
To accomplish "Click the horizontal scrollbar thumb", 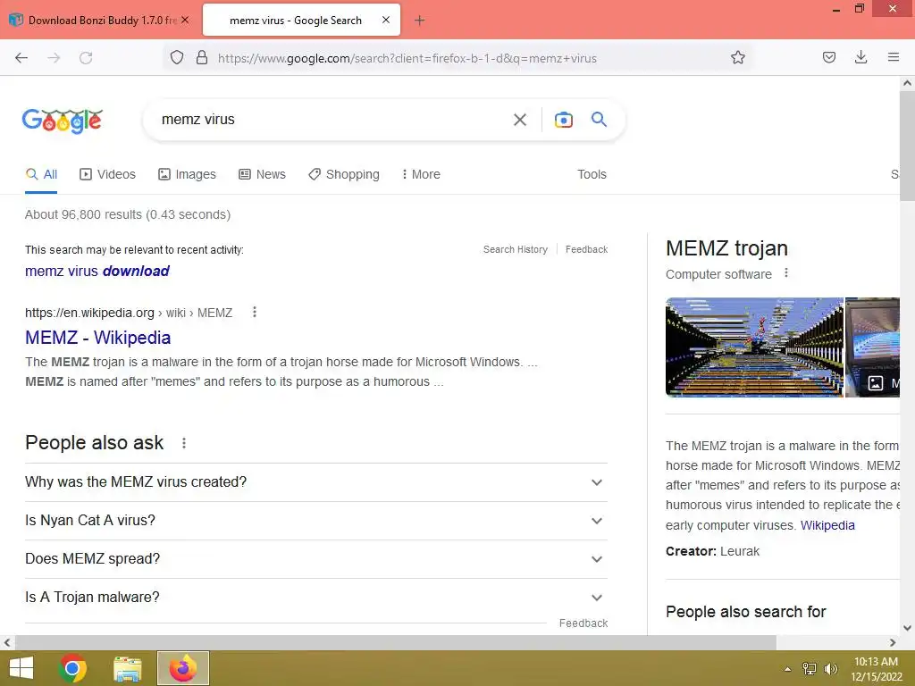I will pos(396,643).
